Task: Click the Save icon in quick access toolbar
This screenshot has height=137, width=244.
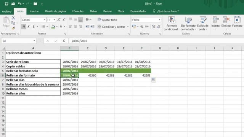Action: click(x=6, y=4)
